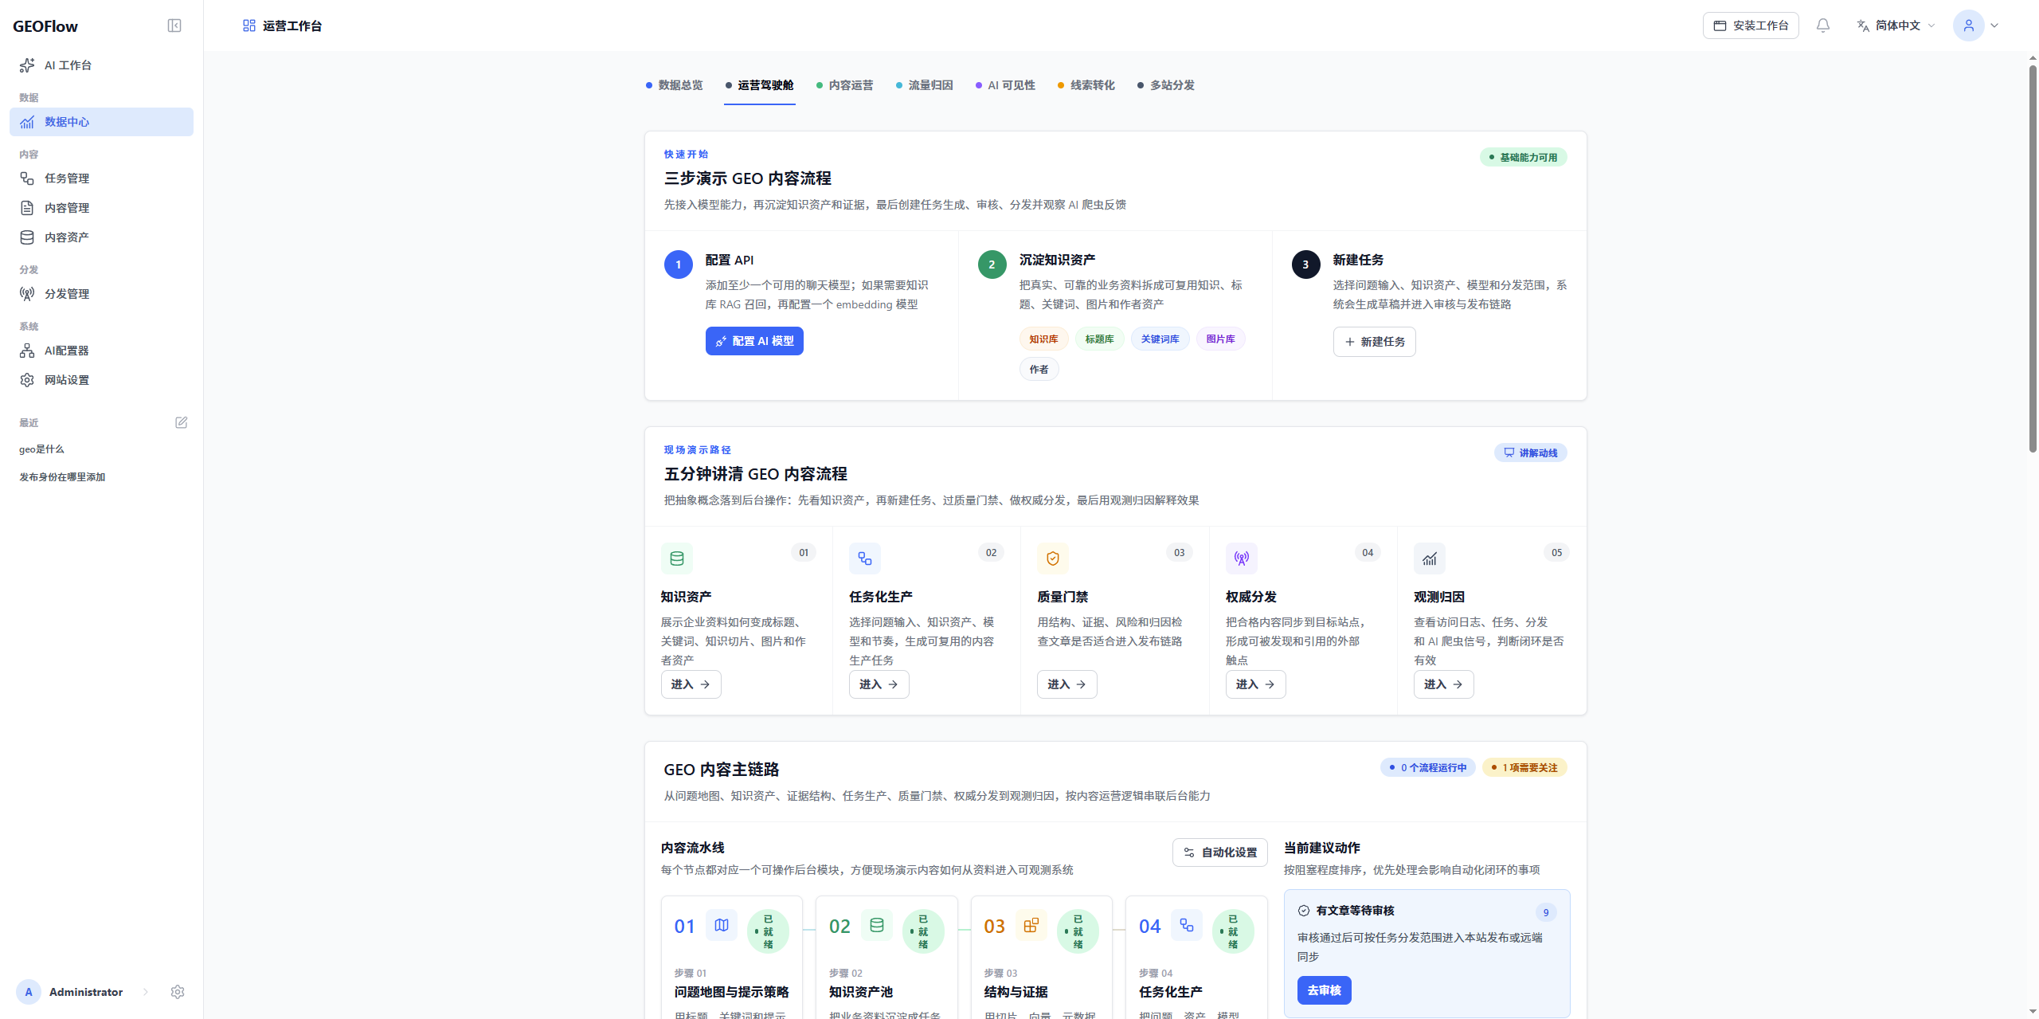Expand Administrator account chevron

tap(146, 992)
